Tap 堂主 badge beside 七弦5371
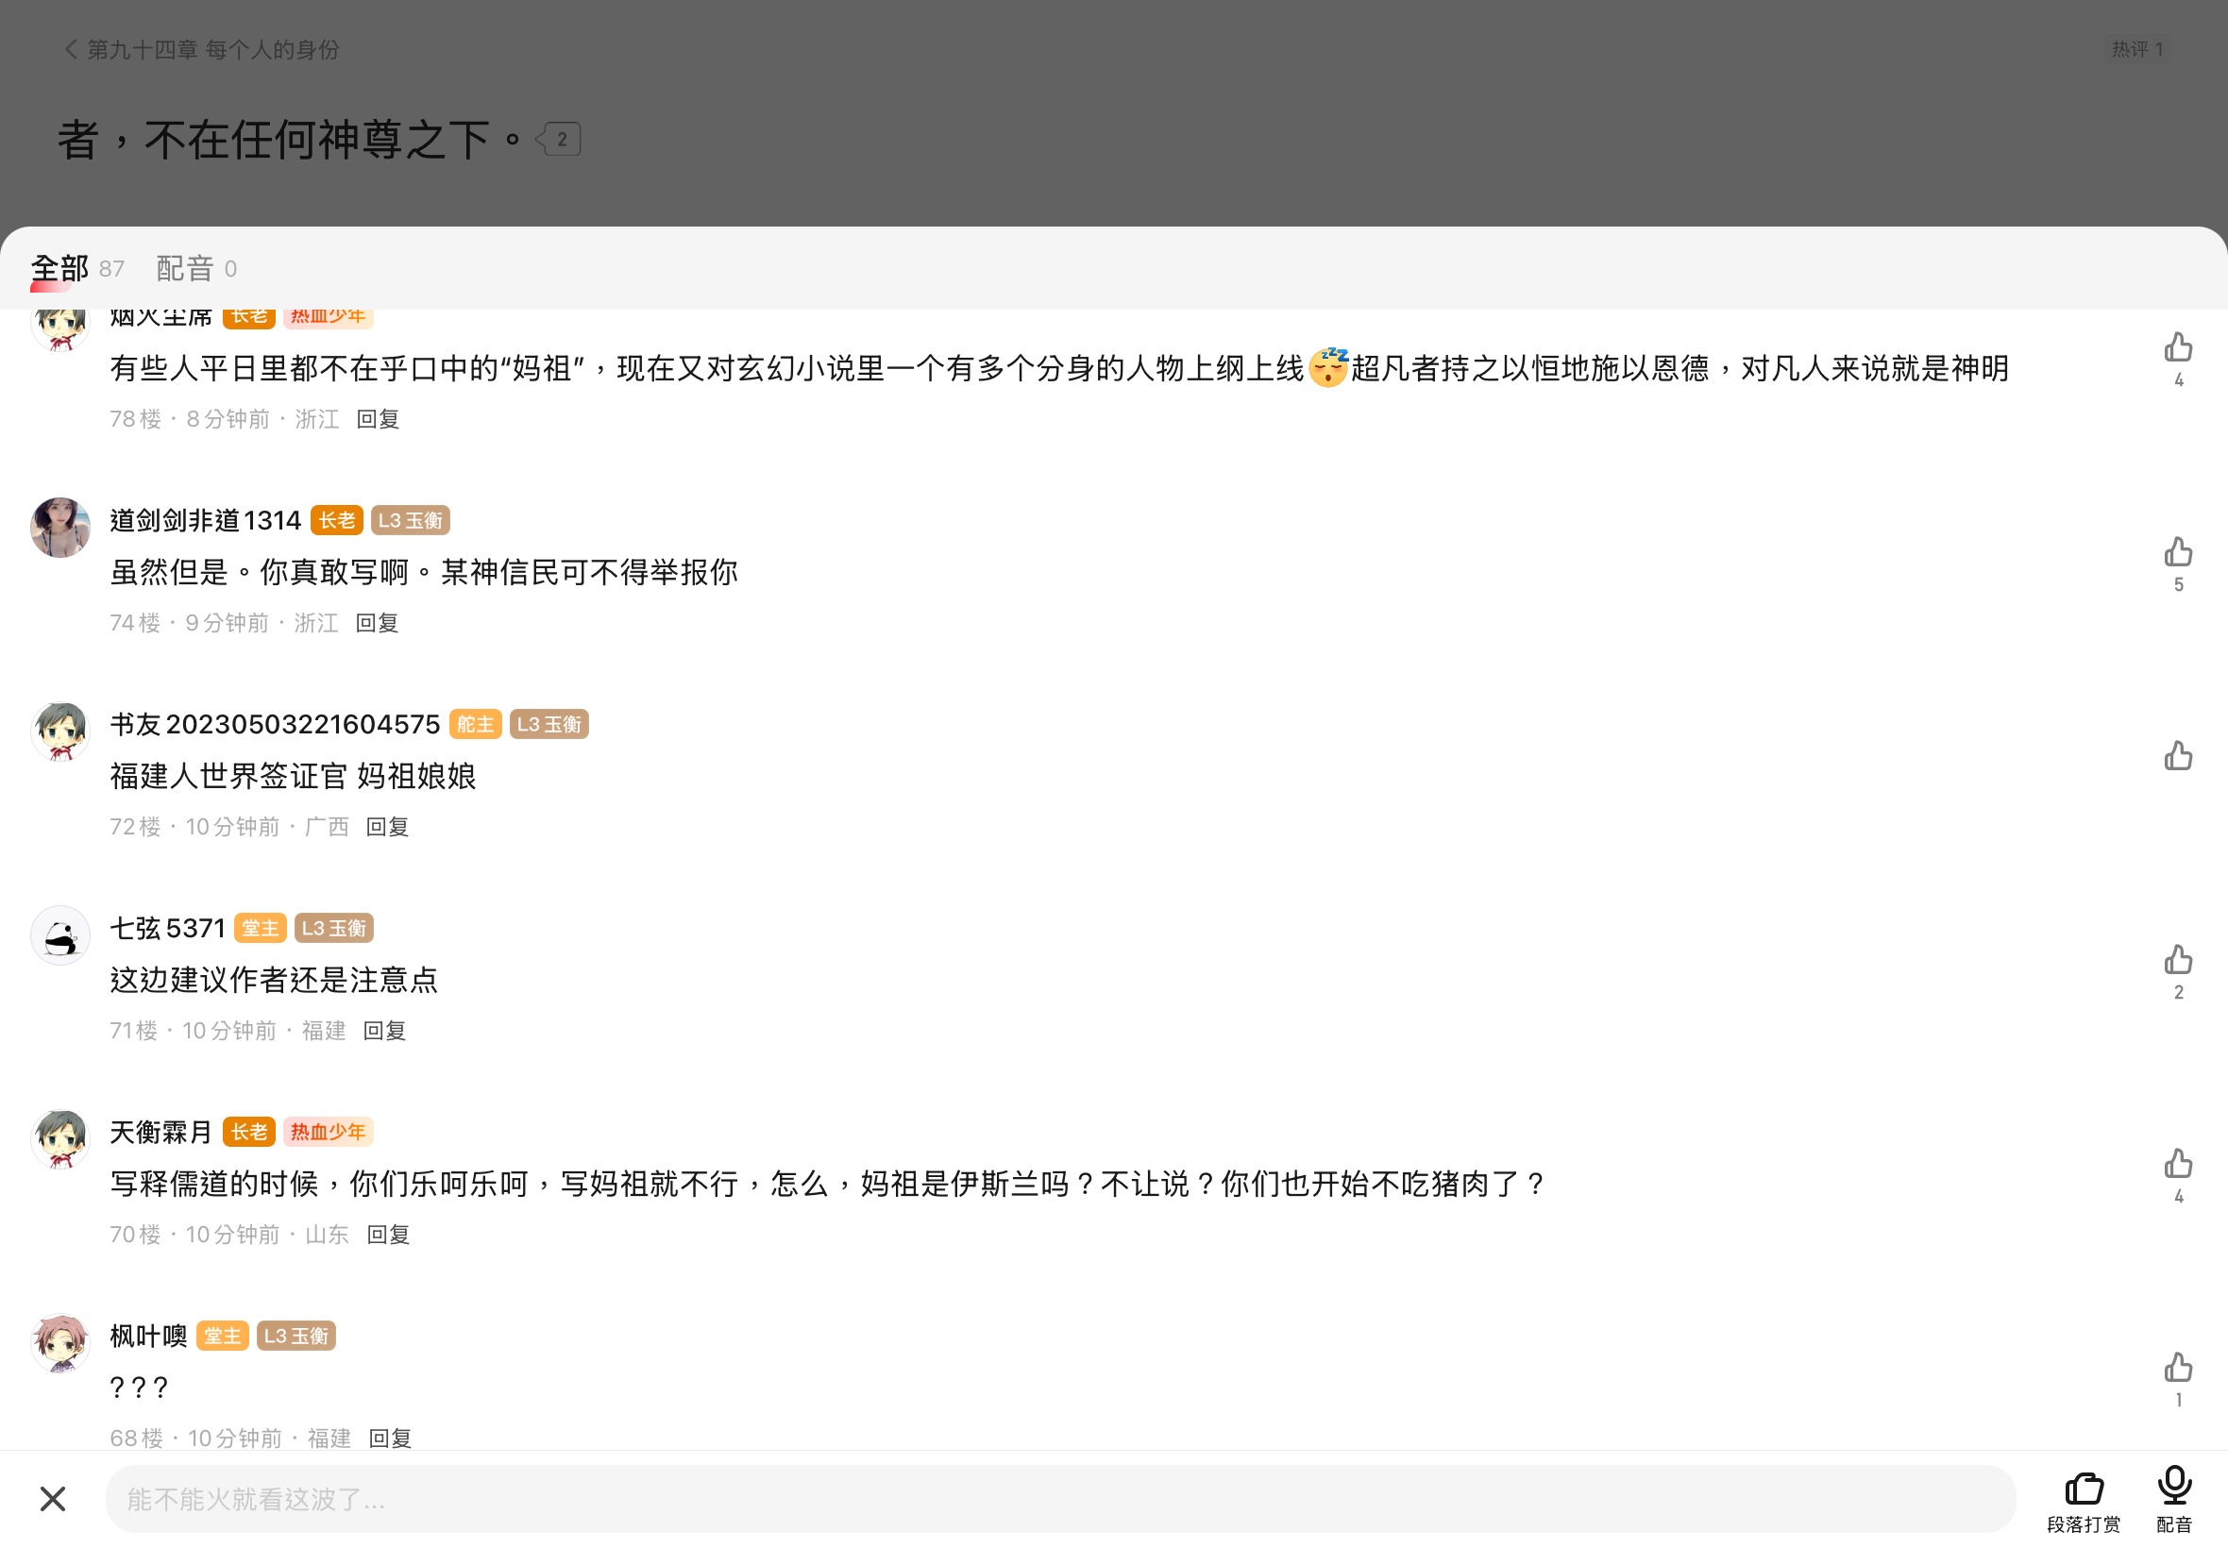Screen dimensions: 2228x1548 tap(260, 928)
